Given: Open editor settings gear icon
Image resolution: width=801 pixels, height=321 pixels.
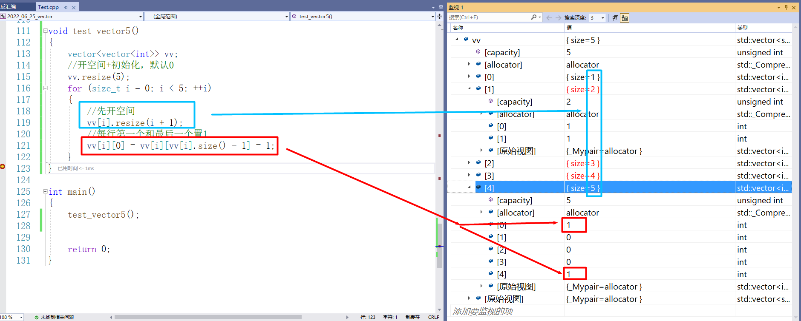Looking at the screenshot, I should (441, 7).
